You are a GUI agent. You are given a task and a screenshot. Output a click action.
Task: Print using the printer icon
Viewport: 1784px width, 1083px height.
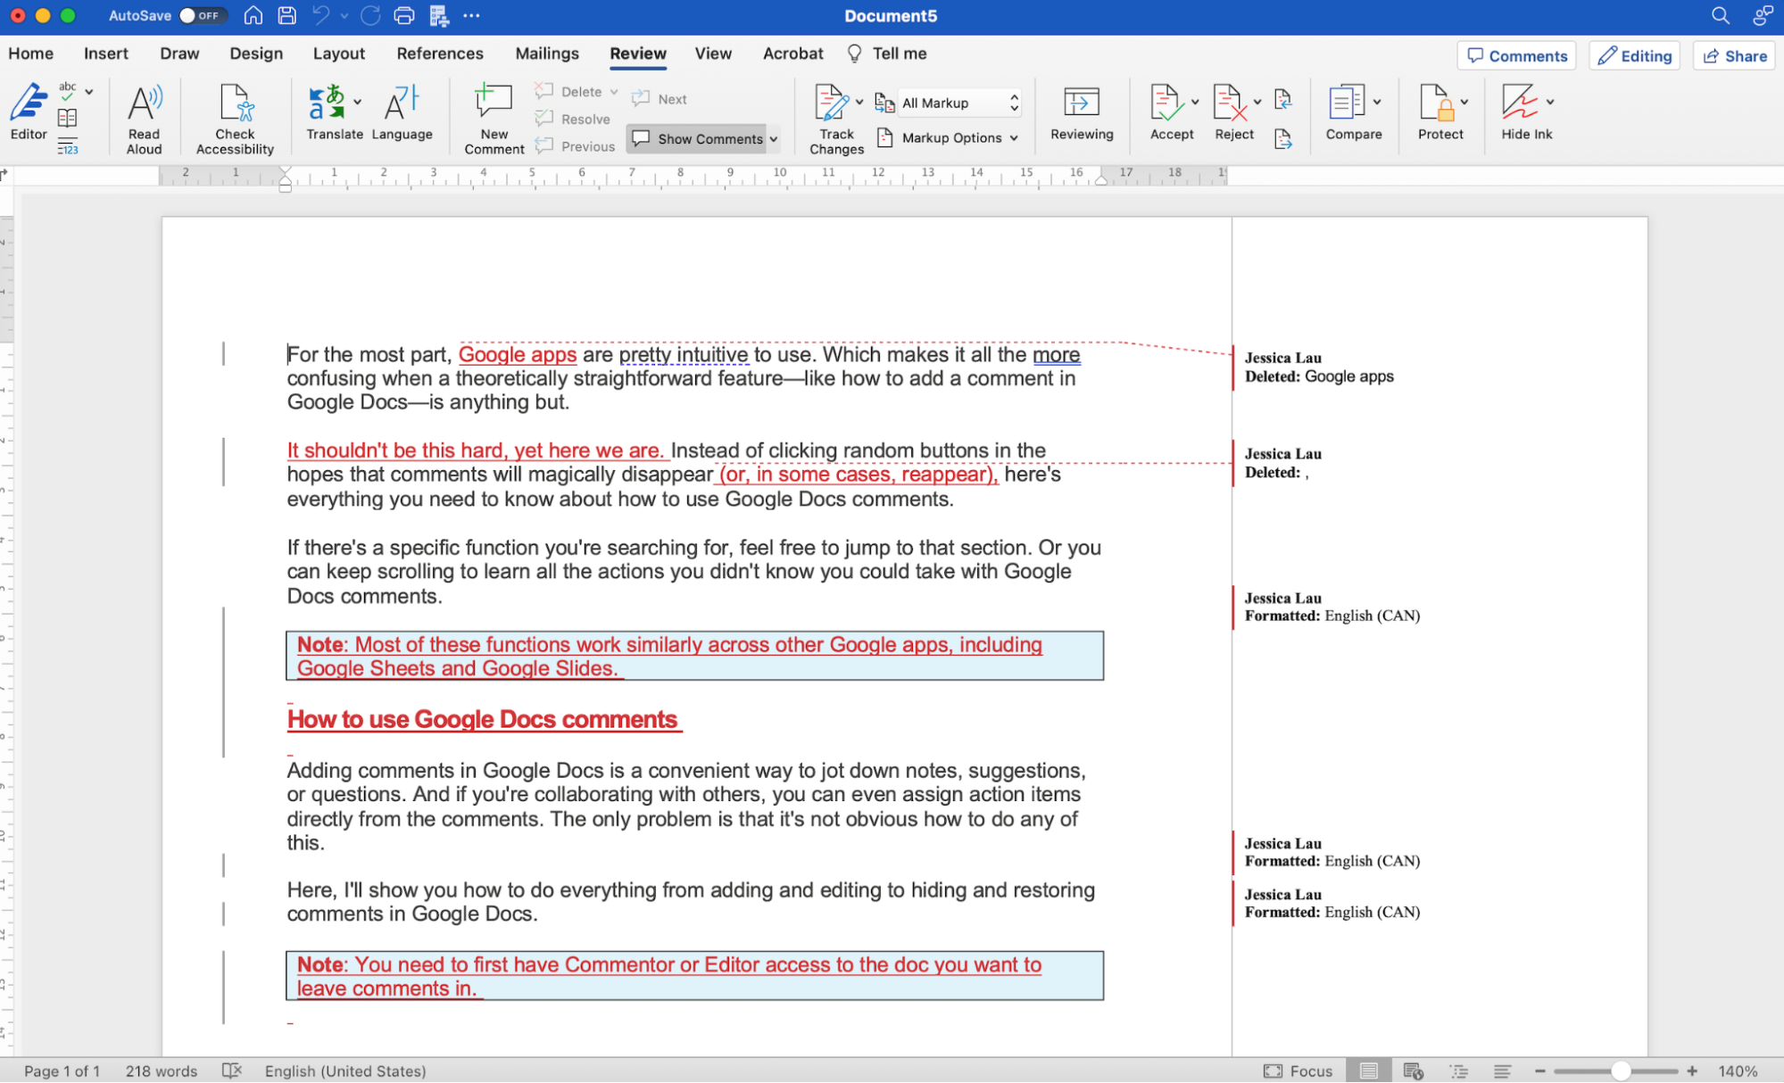pyautogui.click(x=404, y=15)
